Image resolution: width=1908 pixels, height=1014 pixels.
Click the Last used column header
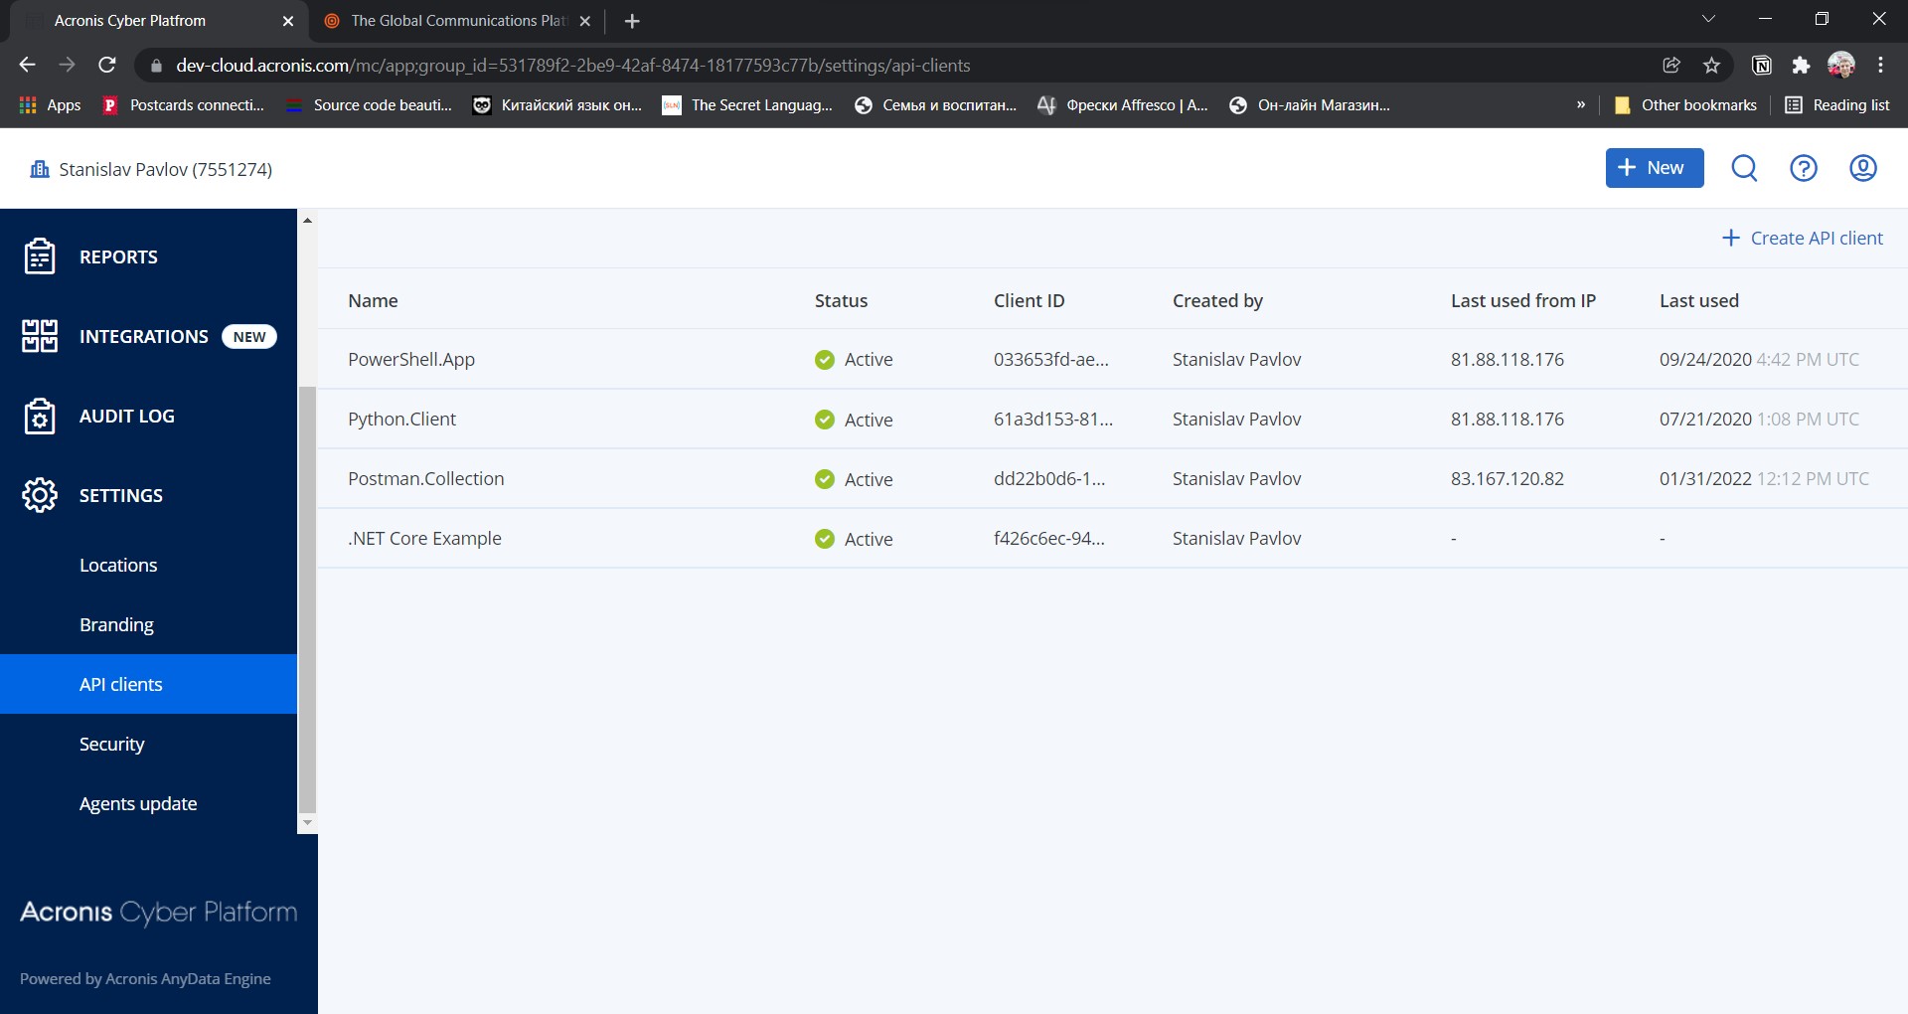pyautogui.click(x=1699, y=300)
